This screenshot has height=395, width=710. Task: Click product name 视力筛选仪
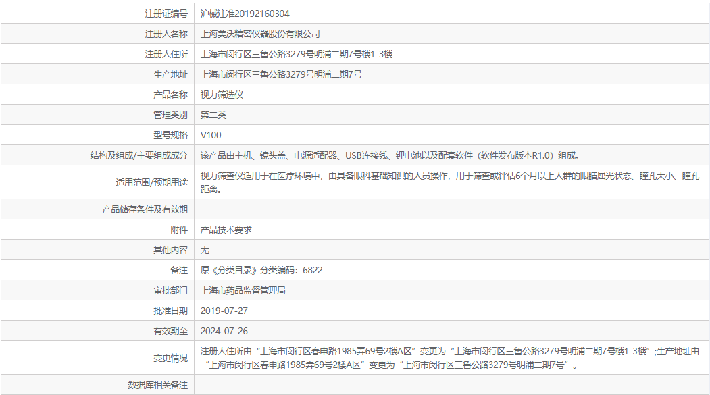click(222, 95)
